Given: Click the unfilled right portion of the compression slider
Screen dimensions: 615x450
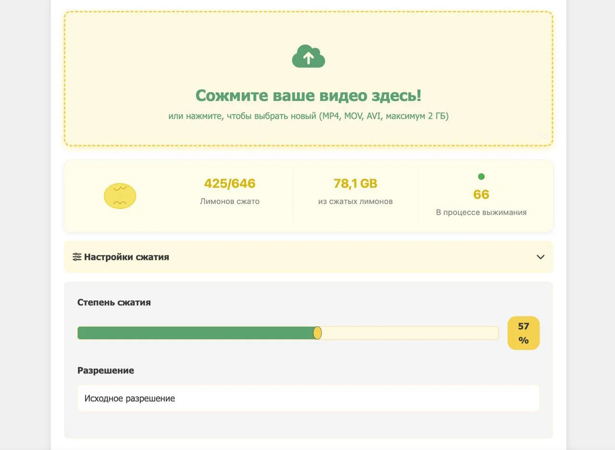Looking at the screenshot, I should pyautogui.click(x=410, y=333).
